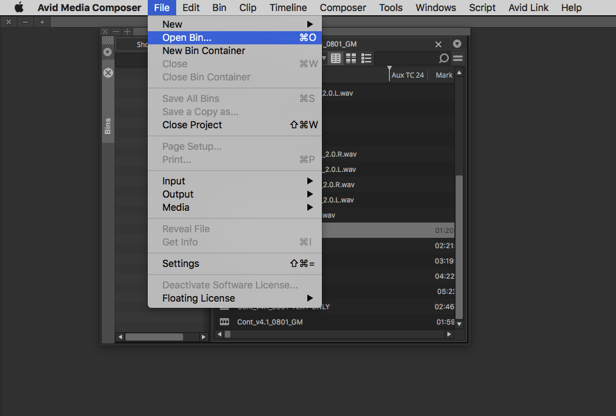Select Settings in the File menu
Screen dimensions: 616x416
(x=180, y=263)
